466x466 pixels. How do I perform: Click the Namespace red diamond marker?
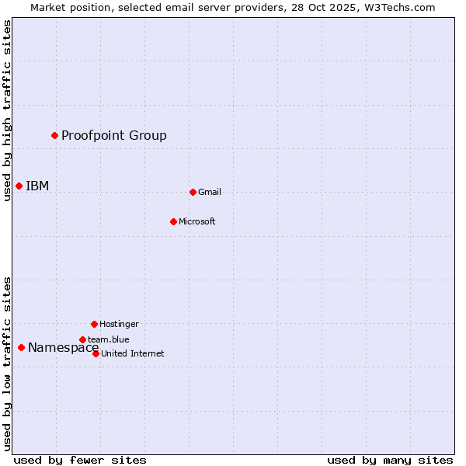point(21,347)
